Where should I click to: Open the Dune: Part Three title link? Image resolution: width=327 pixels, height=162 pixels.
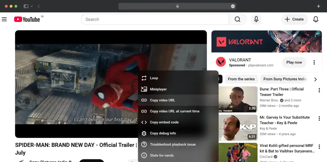pos(282,92)
